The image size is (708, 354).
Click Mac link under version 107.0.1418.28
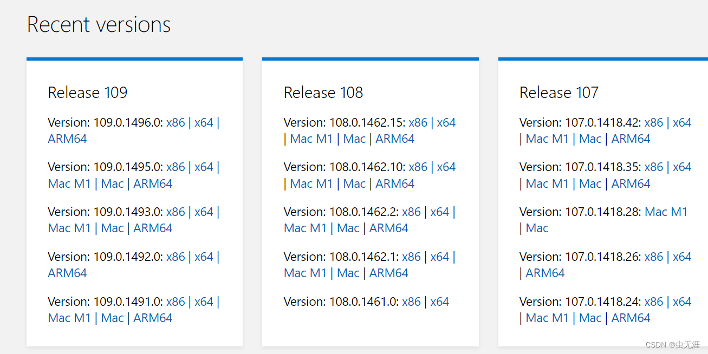(x=537, y=228)
